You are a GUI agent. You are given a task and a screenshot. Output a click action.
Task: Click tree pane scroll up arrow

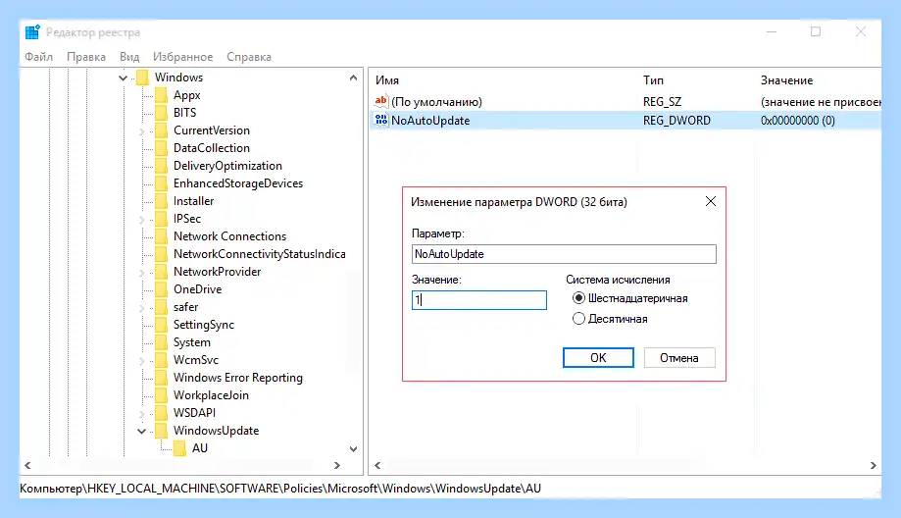[x=353, y=78]
